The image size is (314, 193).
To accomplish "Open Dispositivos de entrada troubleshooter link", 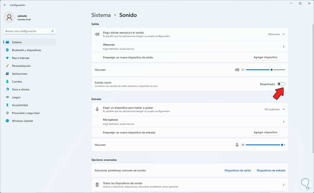I will (x=271, y=170).
